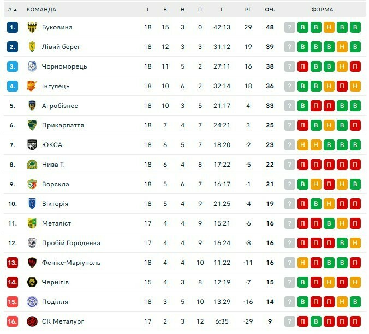Click Буковина's gray upcoming match badge
The image size is (369, 334).
(290, 27)
